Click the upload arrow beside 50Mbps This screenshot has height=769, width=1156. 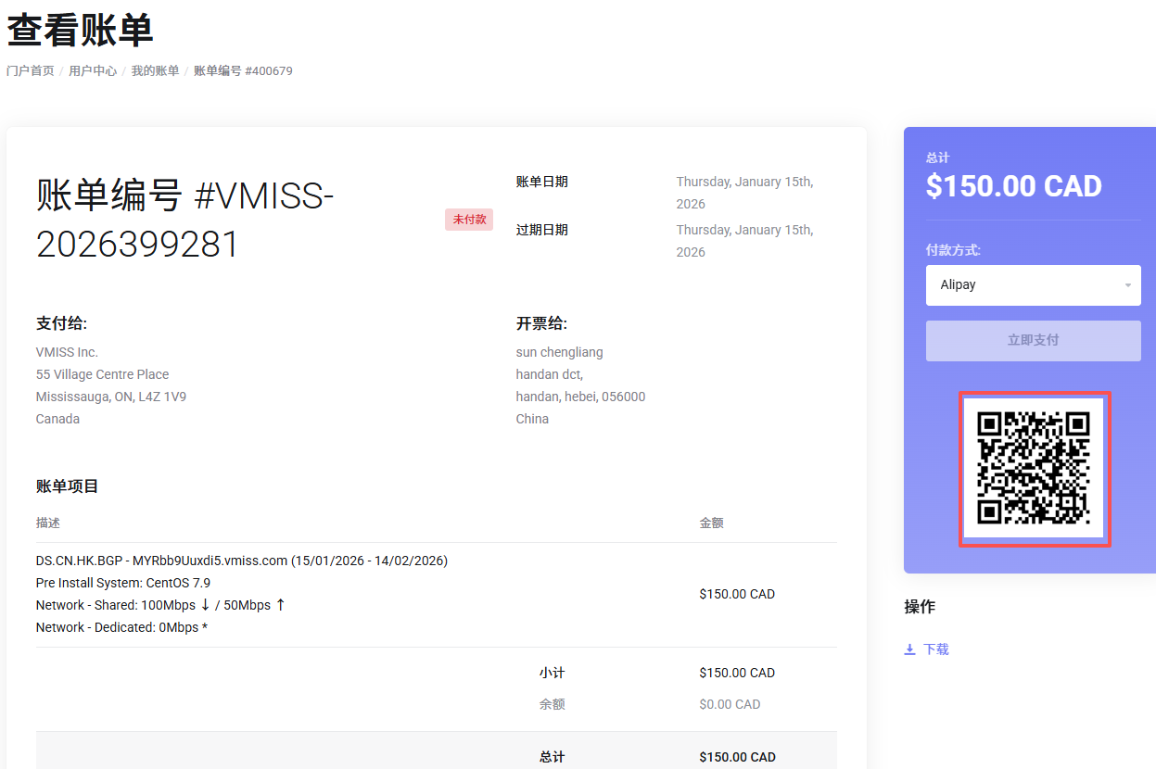[x=280, y=605]
